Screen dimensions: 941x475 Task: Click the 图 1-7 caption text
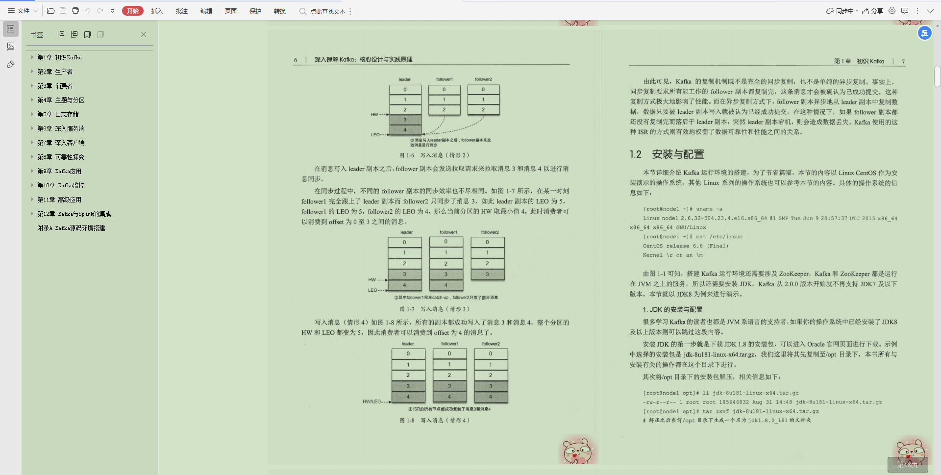click(x=435, y=309)
